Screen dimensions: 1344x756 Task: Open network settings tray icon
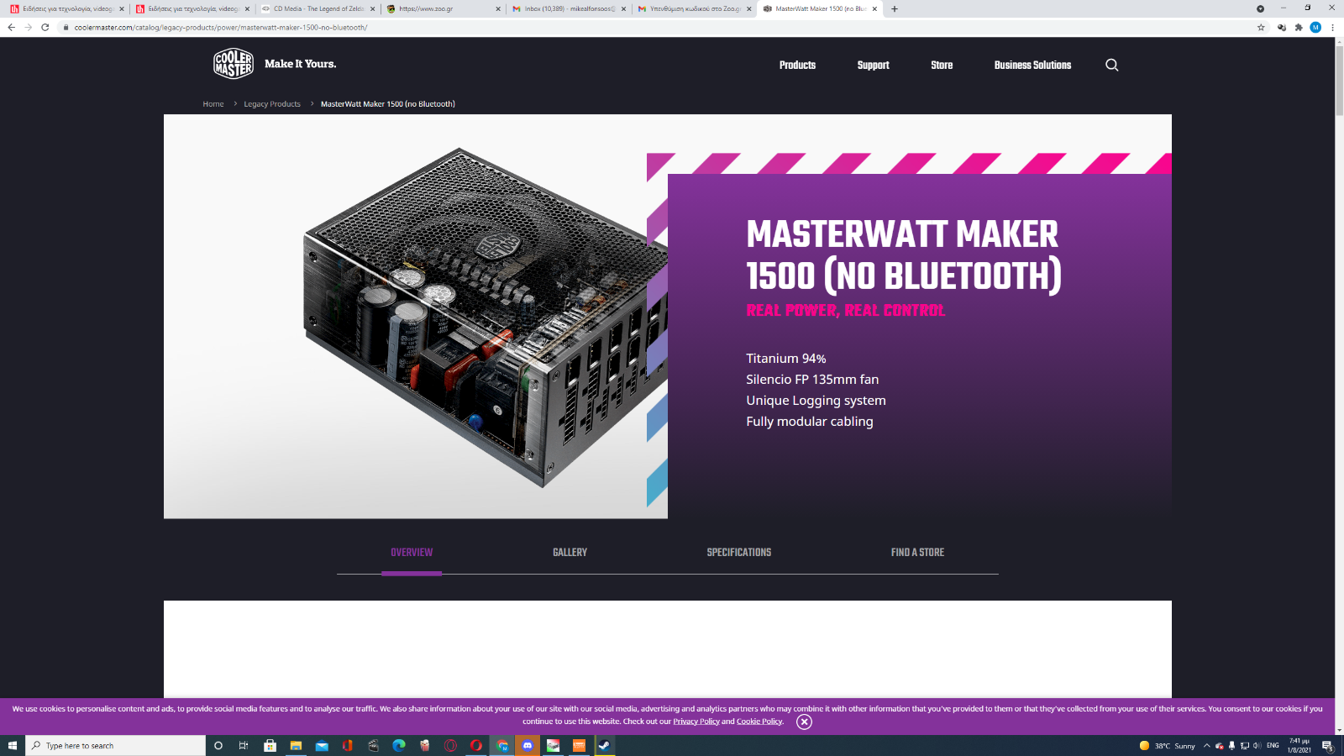(x=1245, y=745)
